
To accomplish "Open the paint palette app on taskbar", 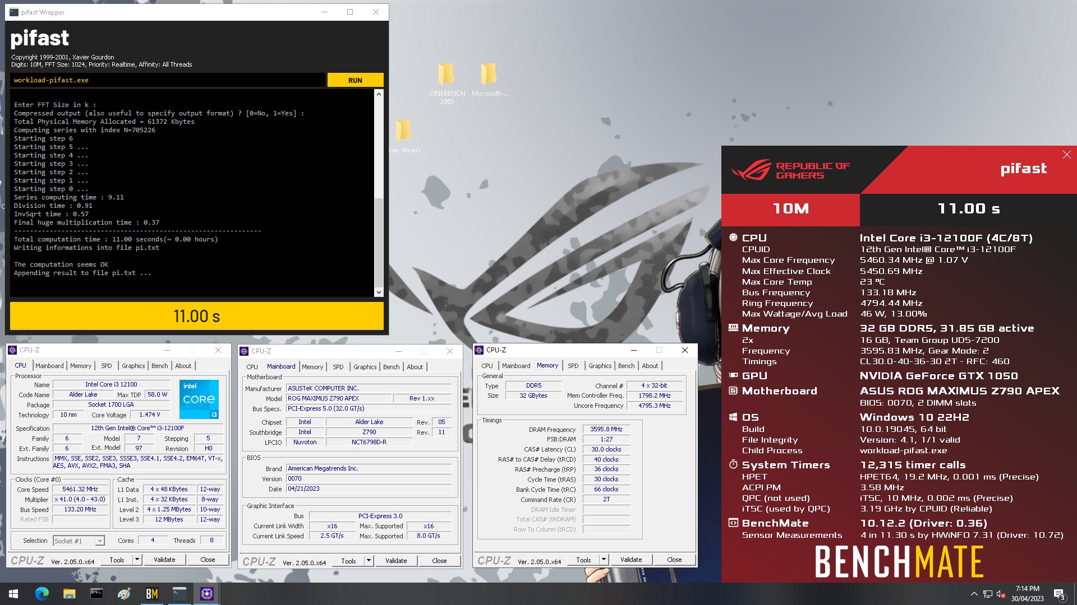I will (x=124, y=594).
